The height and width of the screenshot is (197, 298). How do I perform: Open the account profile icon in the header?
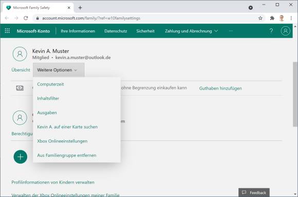(286, 31)
